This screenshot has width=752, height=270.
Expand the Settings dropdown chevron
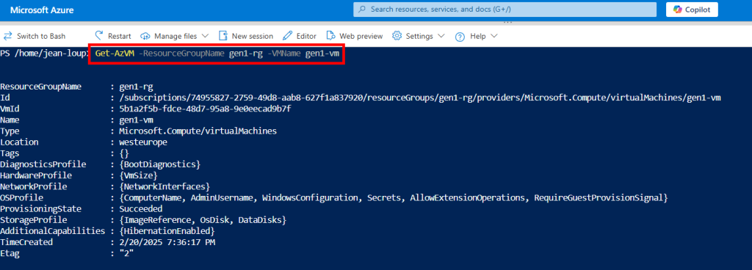point(441,36)
